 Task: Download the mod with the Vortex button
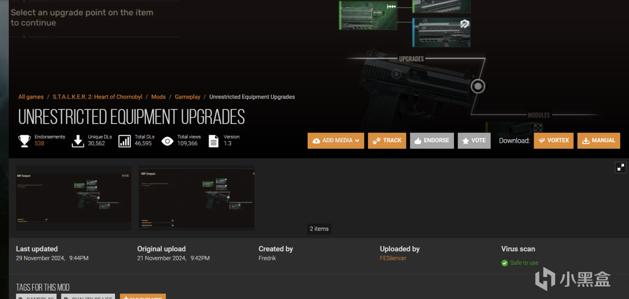click(x=553, y=141)
